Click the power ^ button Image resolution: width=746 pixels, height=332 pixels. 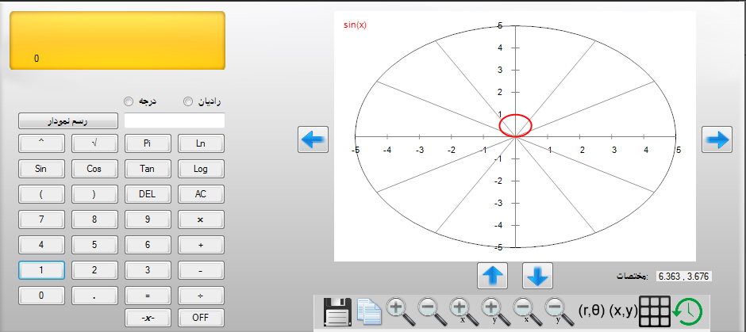pos(41,143)
